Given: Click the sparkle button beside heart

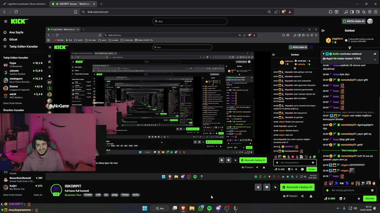Looking at the screenshot, I should coord(275,187).
